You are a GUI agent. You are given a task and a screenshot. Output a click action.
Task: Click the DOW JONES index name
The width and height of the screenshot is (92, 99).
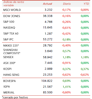tap(12, 16)
